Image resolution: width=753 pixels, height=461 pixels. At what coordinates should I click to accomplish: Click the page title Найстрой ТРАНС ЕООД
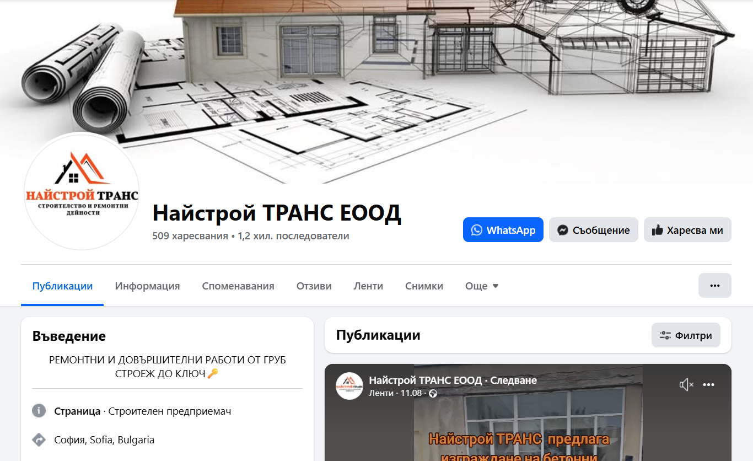pyautogui.click(x=277, y=213)
